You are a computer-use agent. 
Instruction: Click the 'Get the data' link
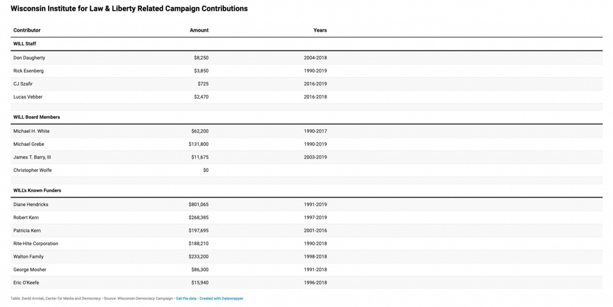(x=186, y=299)
